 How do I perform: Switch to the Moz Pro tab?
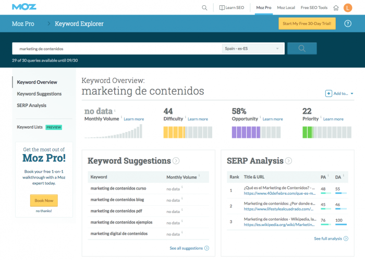tap(264, 8)
